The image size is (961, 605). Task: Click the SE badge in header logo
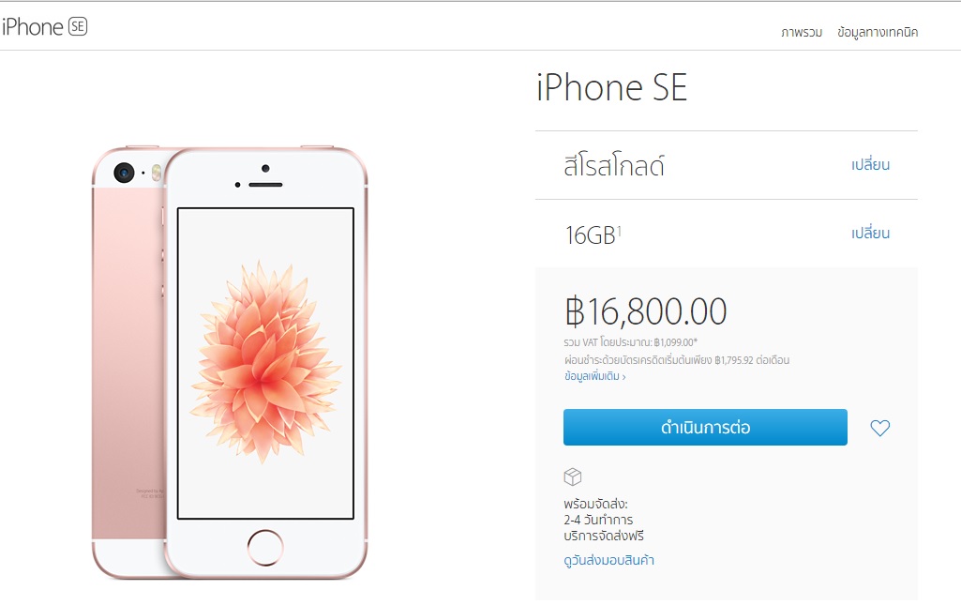(77, 26)
